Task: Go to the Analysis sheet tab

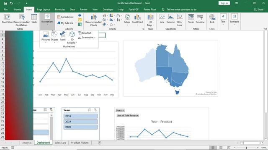Action: (27, 142)
